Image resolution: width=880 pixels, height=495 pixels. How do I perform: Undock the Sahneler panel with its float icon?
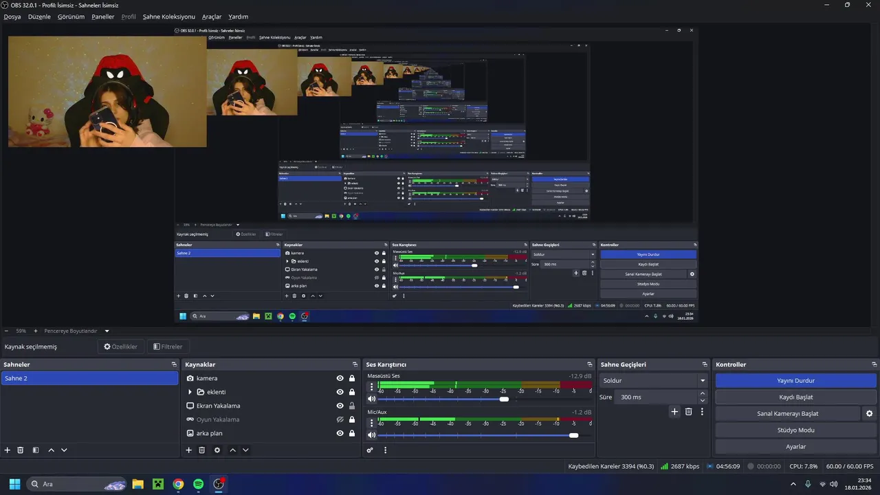point(174,364)
